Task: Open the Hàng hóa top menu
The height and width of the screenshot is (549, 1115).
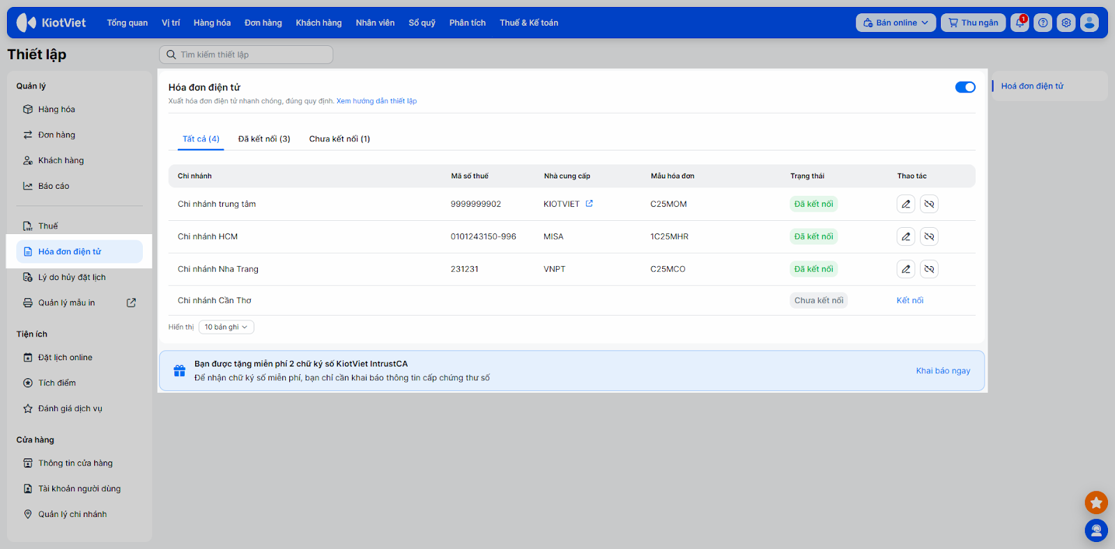Action: click(x=212, y=23)
